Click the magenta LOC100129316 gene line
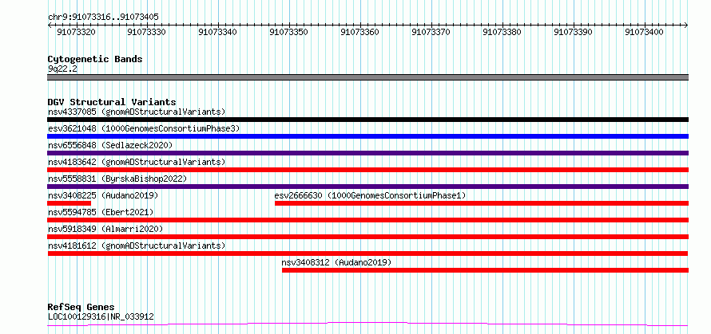This screenshot has height=334, width=711. 368,324
